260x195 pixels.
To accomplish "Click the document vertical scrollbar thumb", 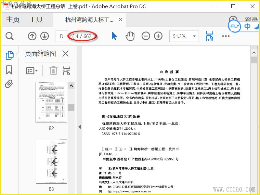I will tap(254, 60).
